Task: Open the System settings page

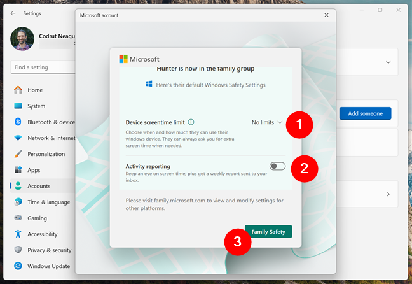Action: 43,106
